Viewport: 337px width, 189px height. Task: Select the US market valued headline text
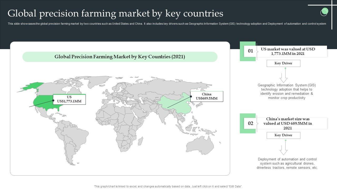(x=288, y=51)
